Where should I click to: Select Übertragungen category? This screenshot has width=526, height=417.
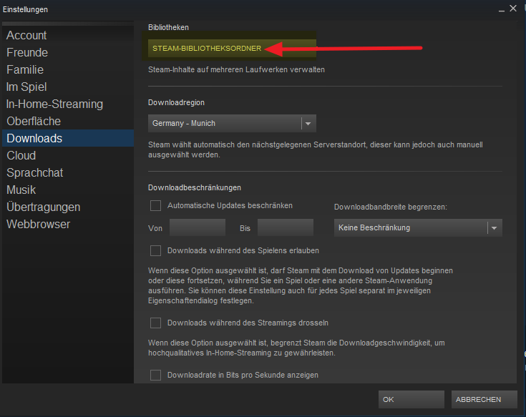point(68,207)
